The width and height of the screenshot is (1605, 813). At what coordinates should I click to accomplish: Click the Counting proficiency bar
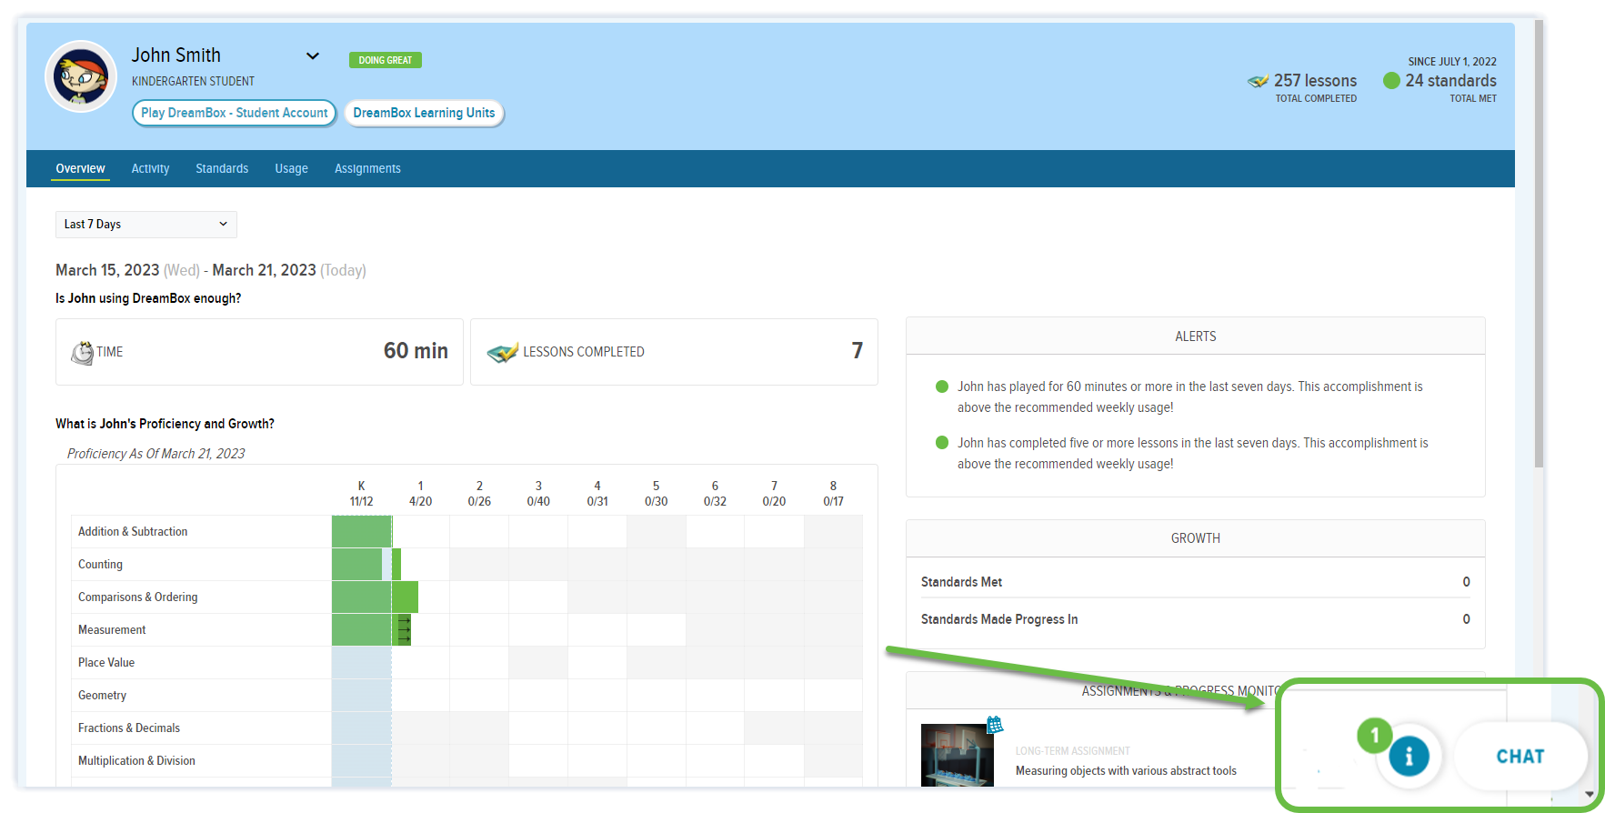point(366,565)
